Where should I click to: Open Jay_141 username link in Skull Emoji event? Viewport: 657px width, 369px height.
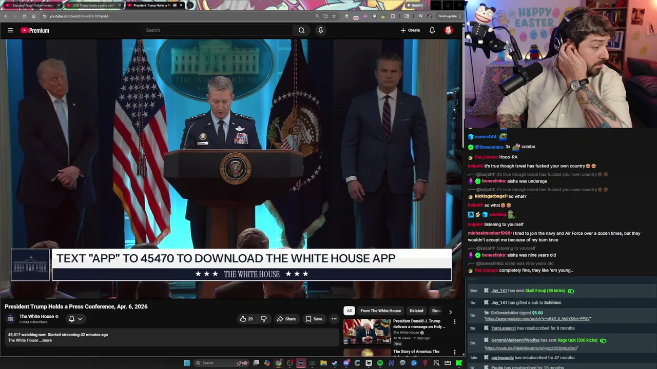click(499, 291)
